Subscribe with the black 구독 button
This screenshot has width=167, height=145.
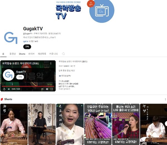click(27, 47)
